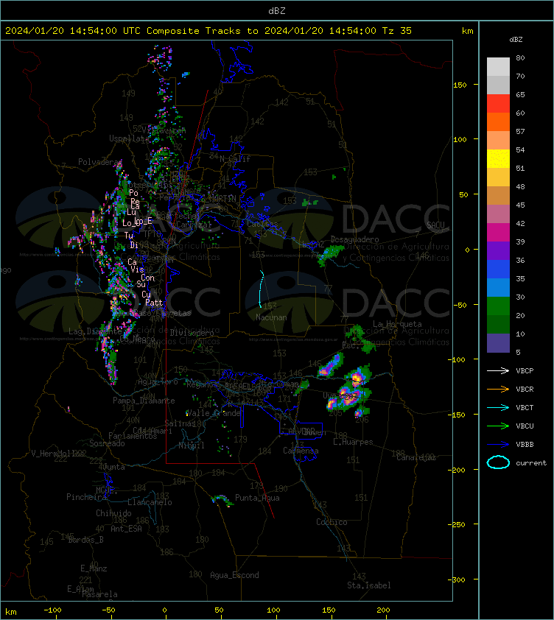554x620 pixels.
Task: Click the cyan 'current' ellipse legend icon
Action: [x=498, y=462]
